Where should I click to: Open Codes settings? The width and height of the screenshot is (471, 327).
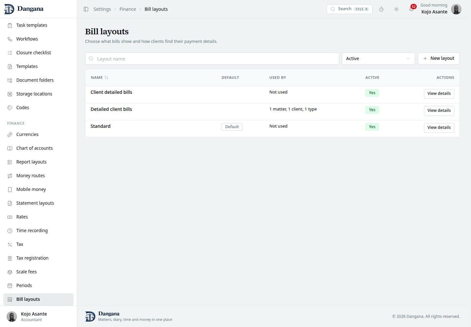(x=38, y=108)
